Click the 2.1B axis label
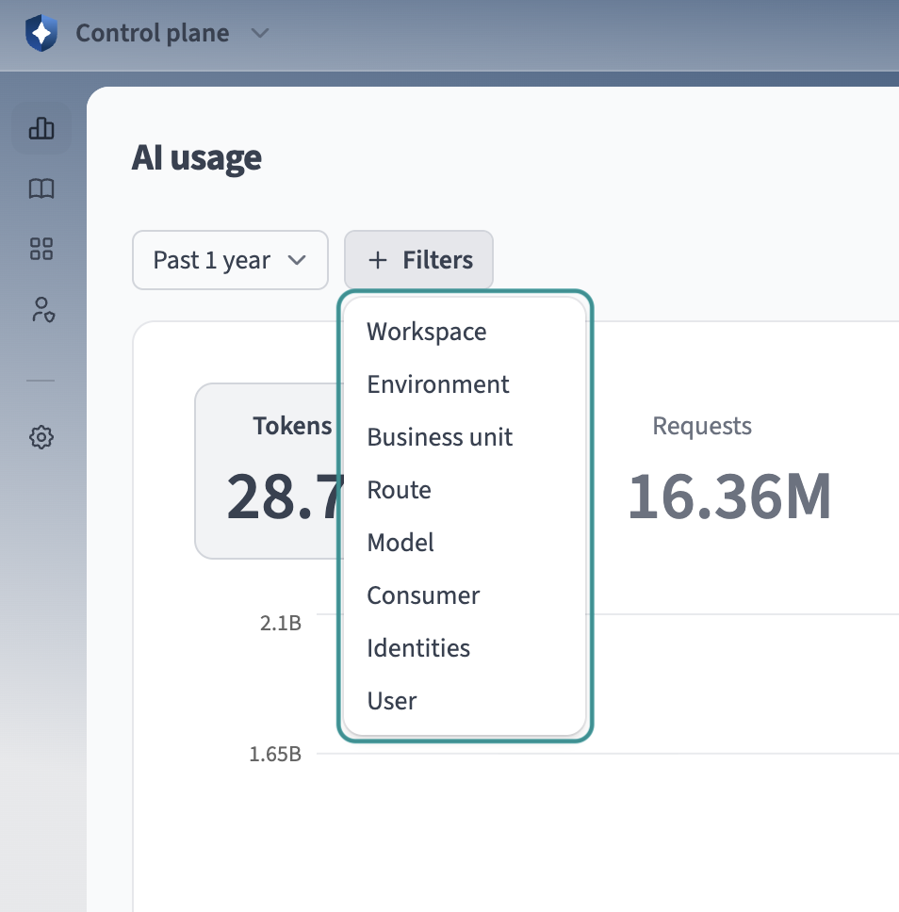Screen dimensions: 899x912 tap(281, 623)
